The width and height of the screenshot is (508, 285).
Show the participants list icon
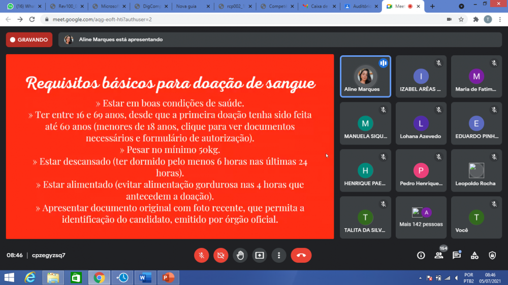tap(438, 255)
